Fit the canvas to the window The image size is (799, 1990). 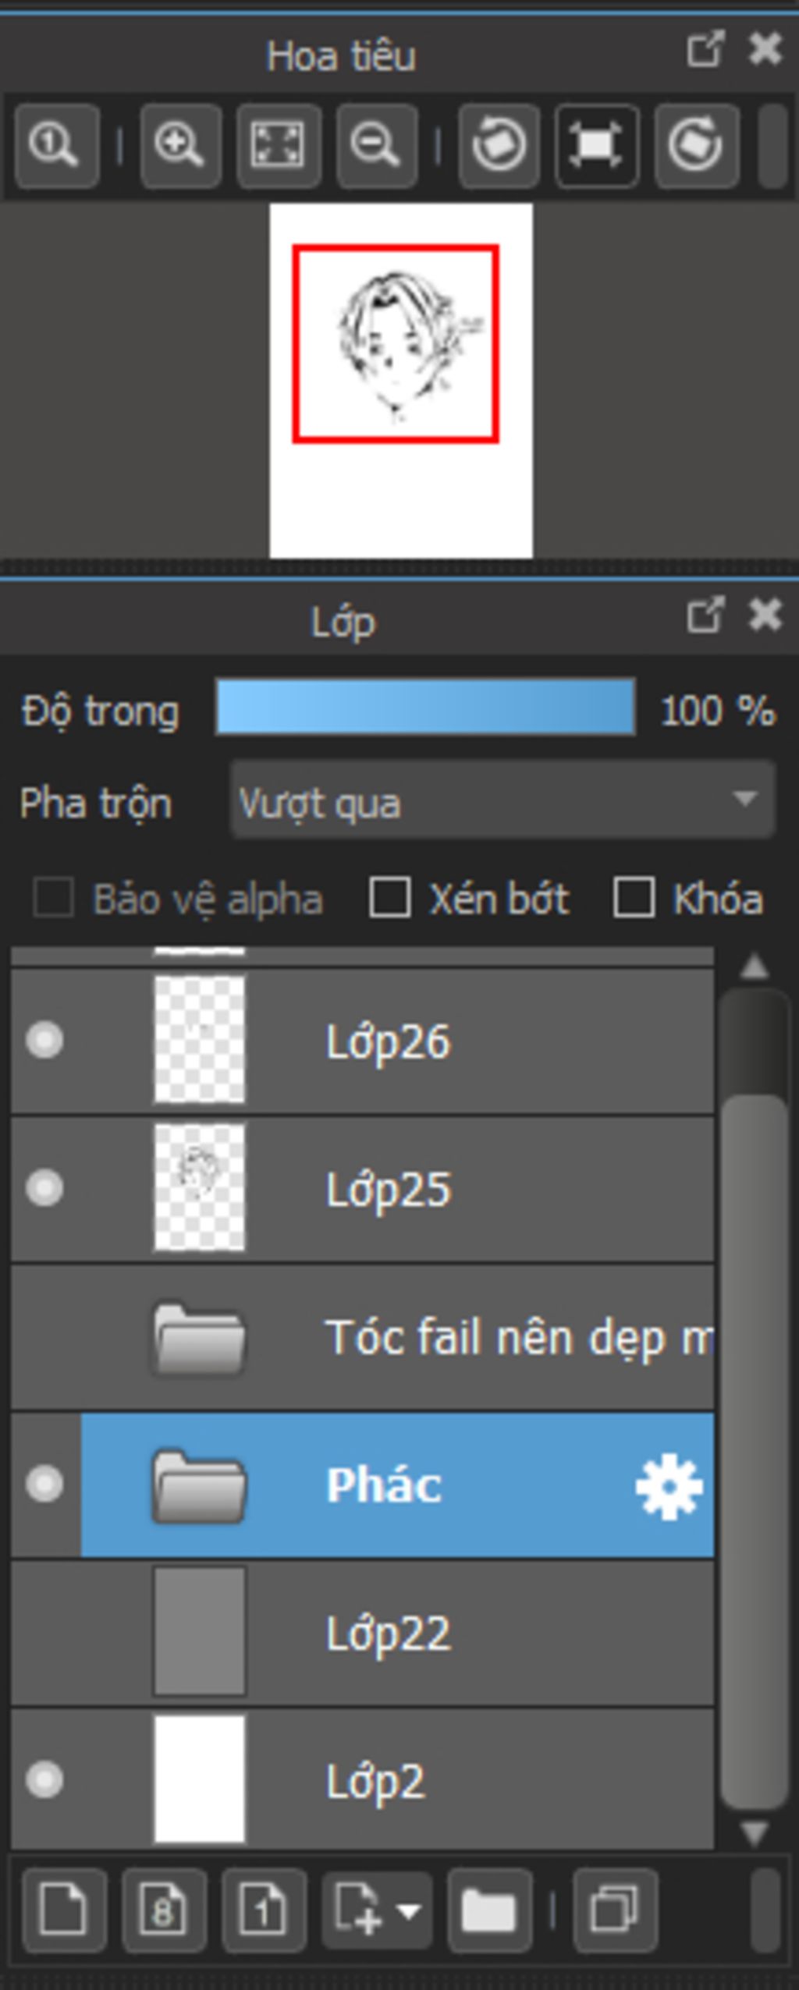tap(279, 146)
